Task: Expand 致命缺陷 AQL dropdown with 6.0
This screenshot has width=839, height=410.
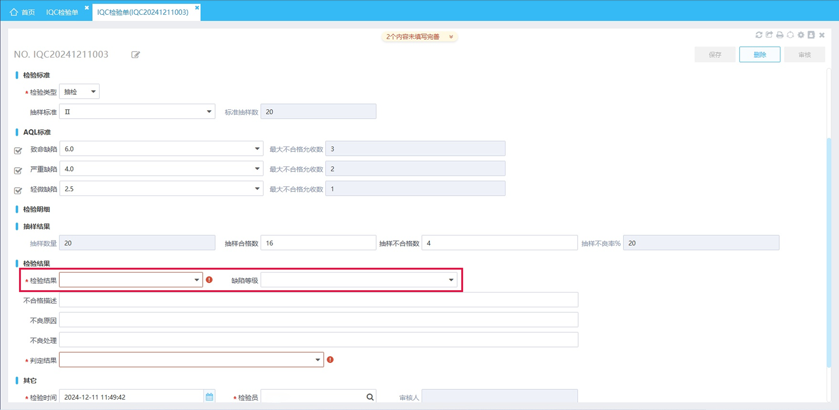Action: (161, 149)
